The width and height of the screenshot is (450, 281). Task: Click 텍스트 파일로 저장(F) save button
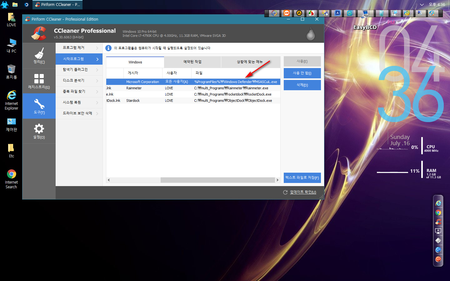tap(302, 178)
